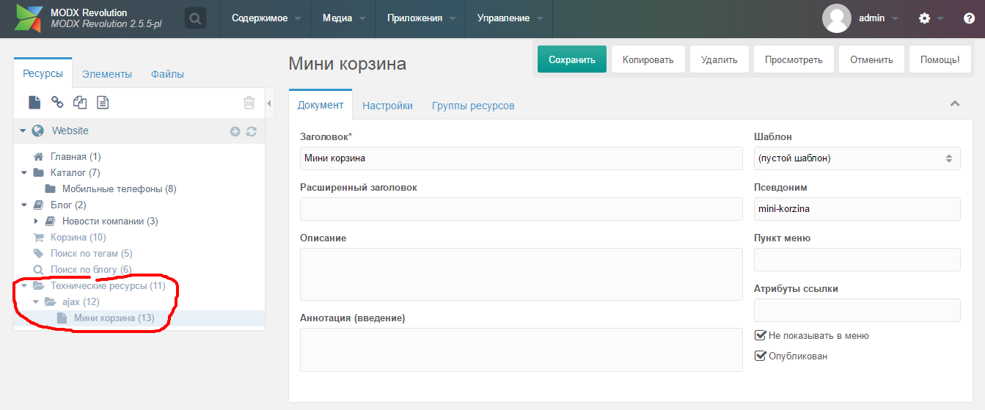Toggle the Не показывать в меню checkbox
The height and width of the screenshot is (410, 985).
click(x=761, y=335)
